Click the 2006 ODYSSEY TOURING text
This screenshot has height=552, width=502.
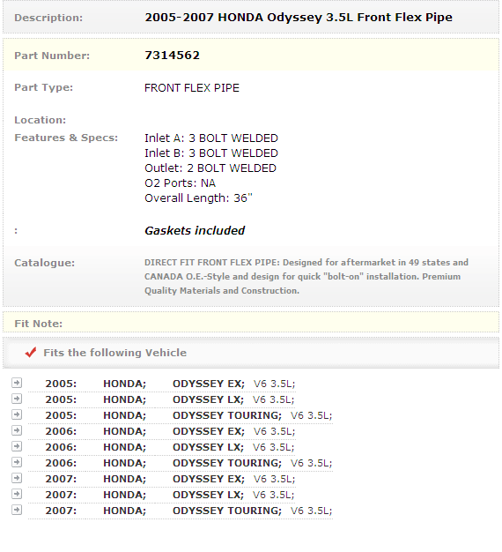(227, 463)
